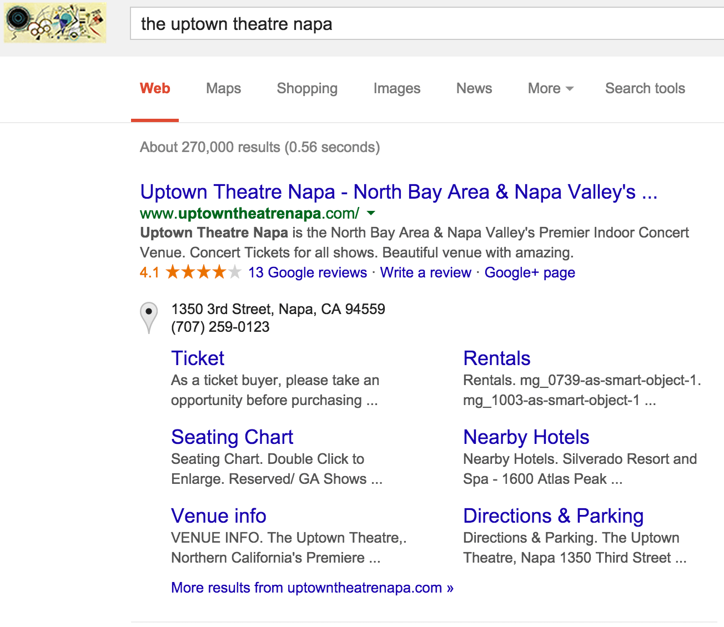The image size is (724, 627).
Task: Expand green arrow next to uptowntheatrenapa.com URL
Action: 371,213
